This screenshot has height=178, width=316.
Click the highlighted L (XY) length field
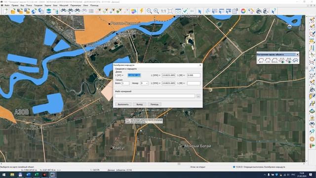[134, 75]
